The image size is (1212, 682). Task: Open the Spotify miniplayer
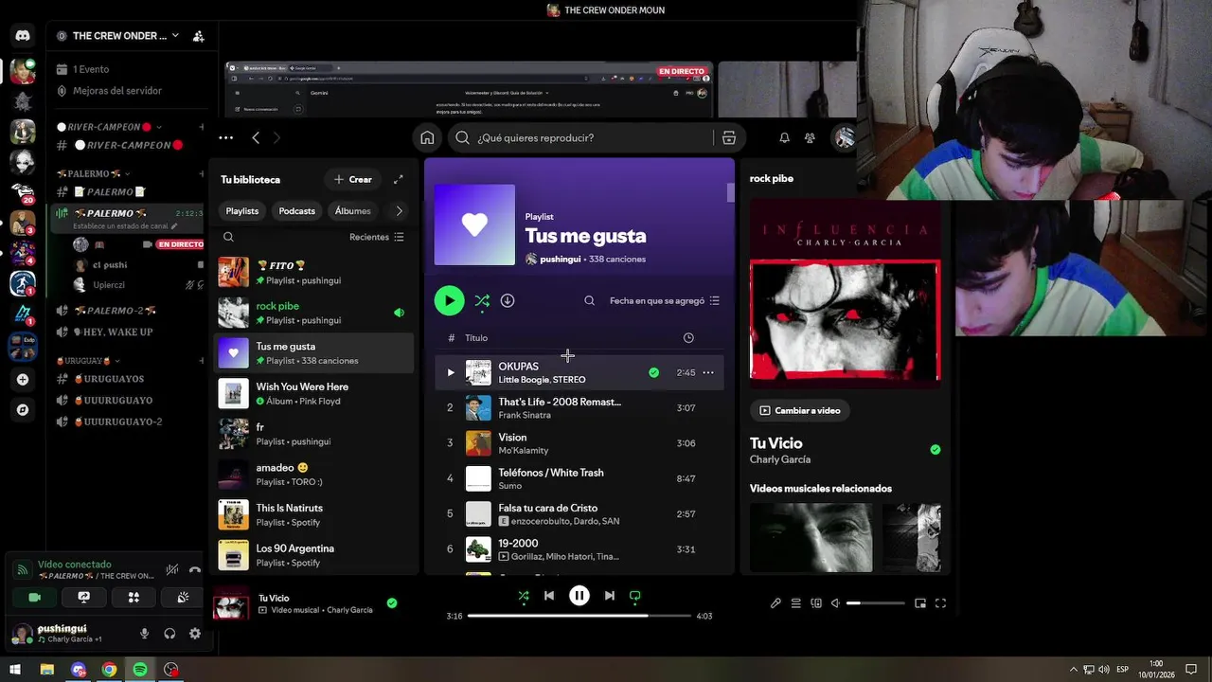(x=919, y=603)
